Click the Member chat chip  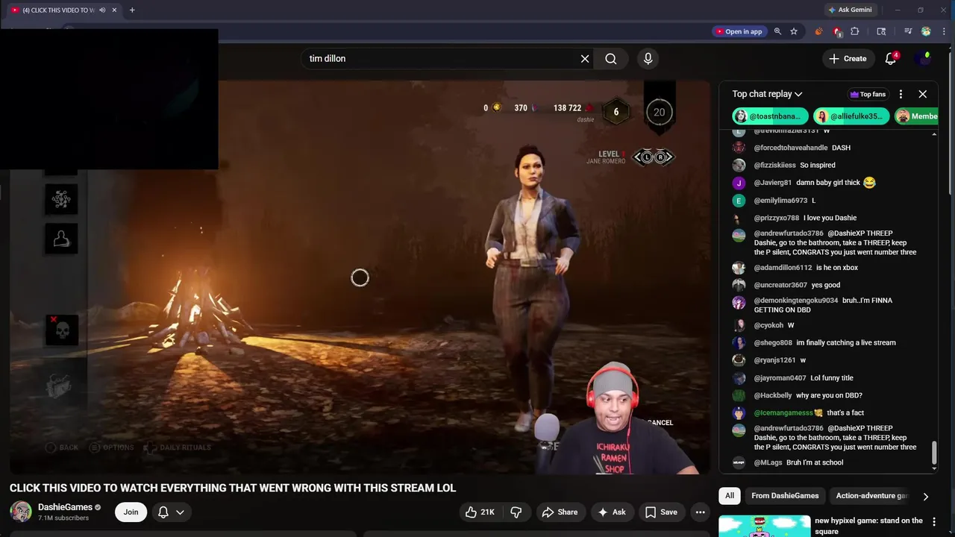(x=916, y=116)
